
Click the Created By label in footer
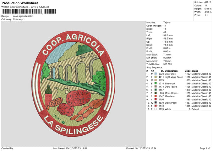tap(7, 148)
